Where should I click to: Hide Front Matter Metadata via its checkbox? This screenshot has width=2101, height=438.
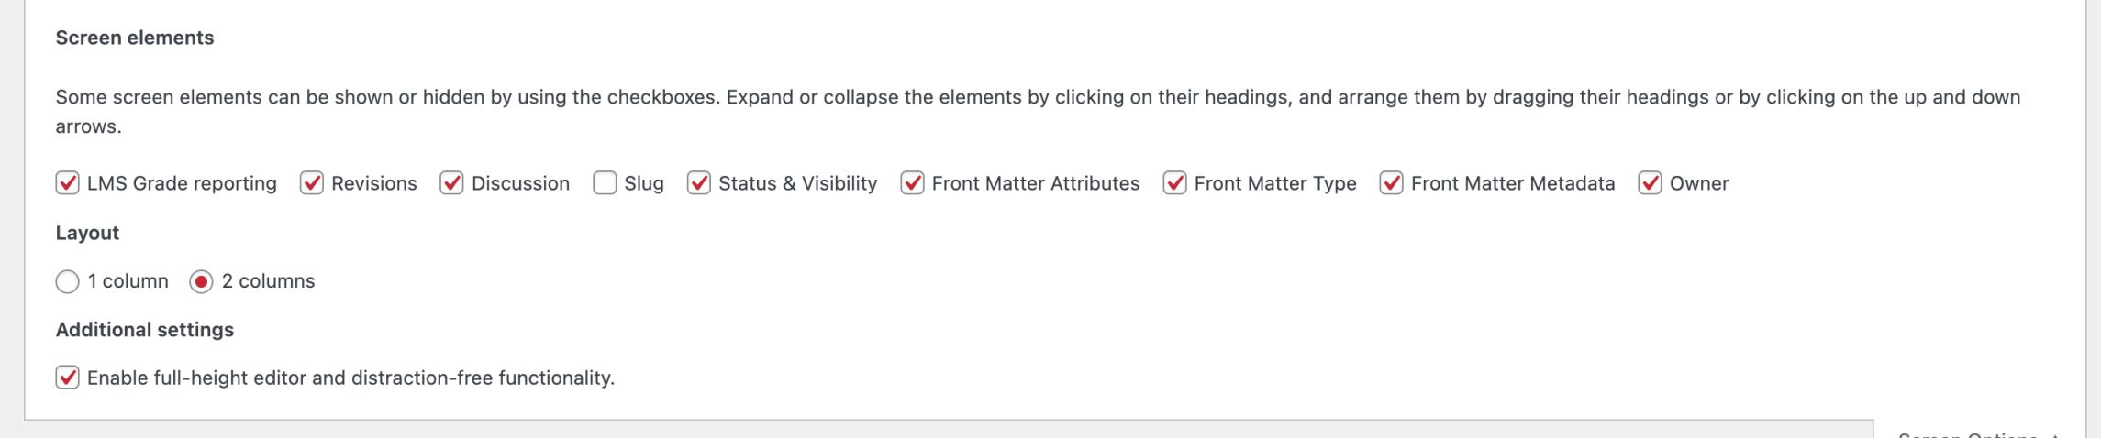tap(1391, 183)
